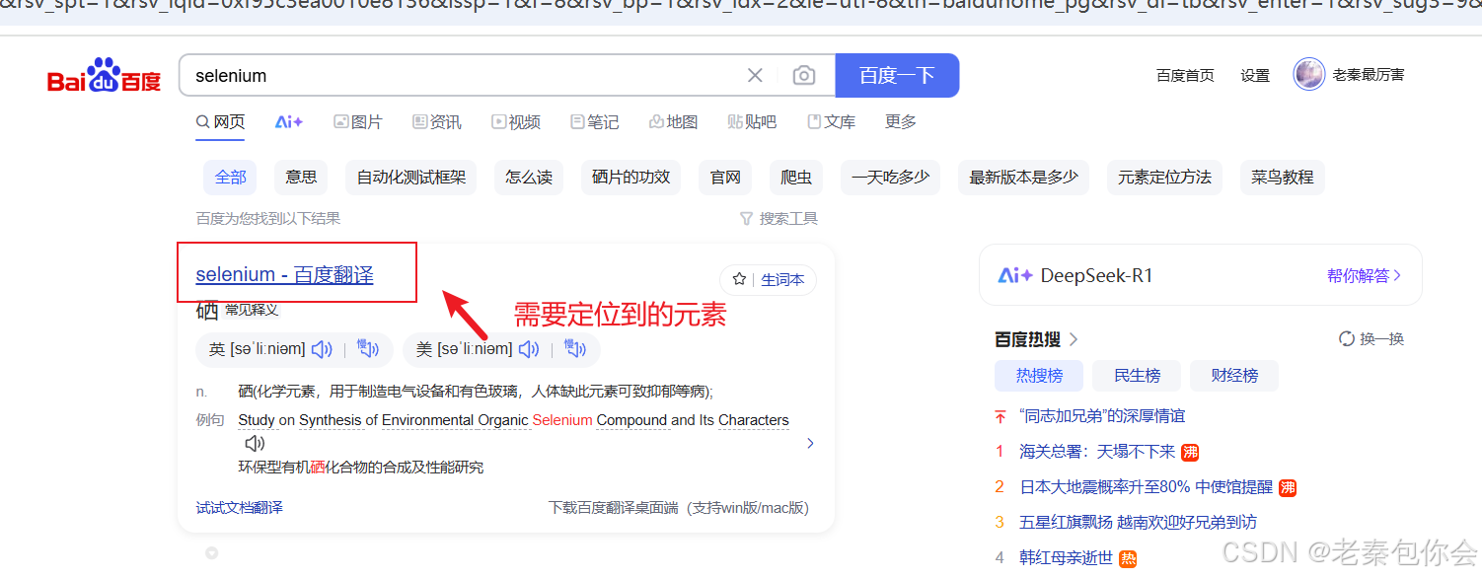This screenshot has width=1482, height=578.
Task: Click the Baidu logo
Action: coord(104,76)
